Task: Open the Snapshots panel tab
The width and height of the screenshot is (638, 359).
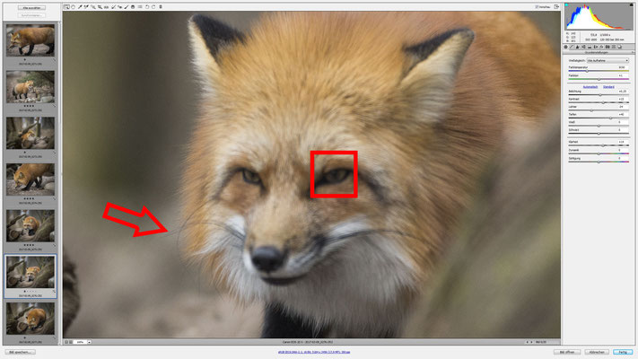Action: (620, 47)
